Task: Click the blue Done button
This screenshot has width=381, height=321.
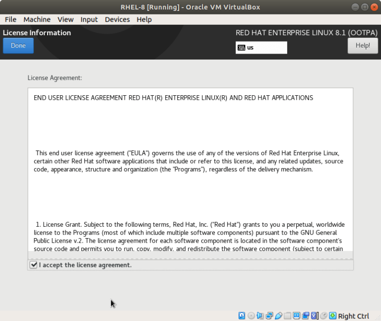Action: (x=18, y=46)
